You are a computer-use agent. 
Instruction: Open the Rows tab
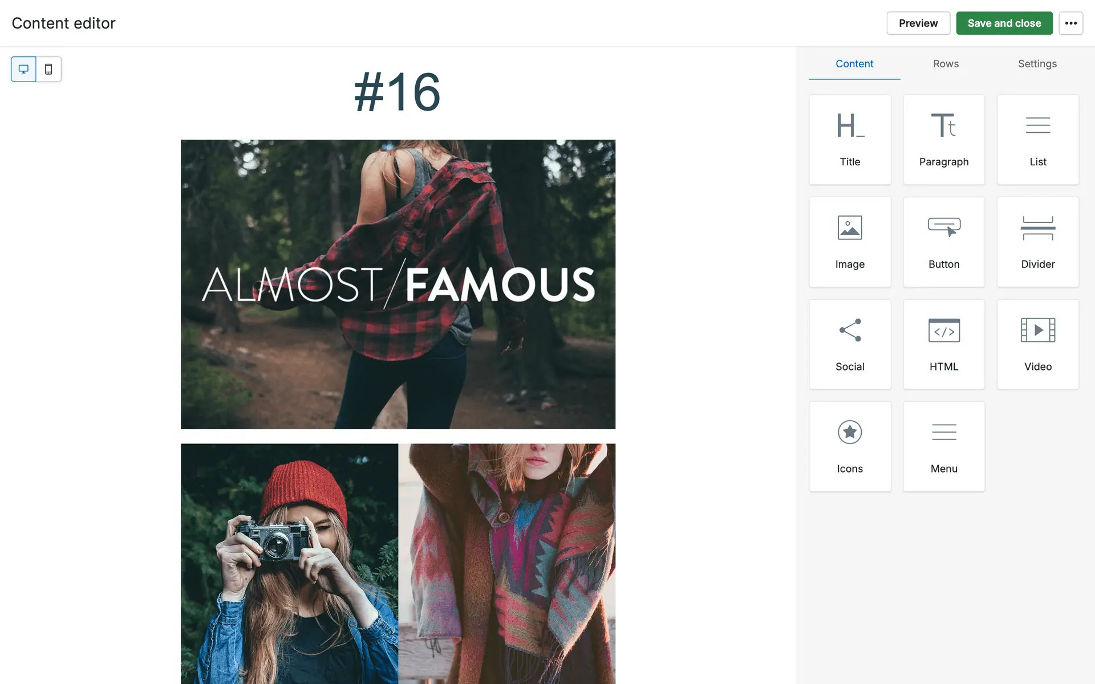pos(946,64)
